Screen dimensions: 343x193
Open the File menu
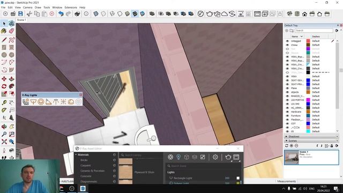[3, 8]
